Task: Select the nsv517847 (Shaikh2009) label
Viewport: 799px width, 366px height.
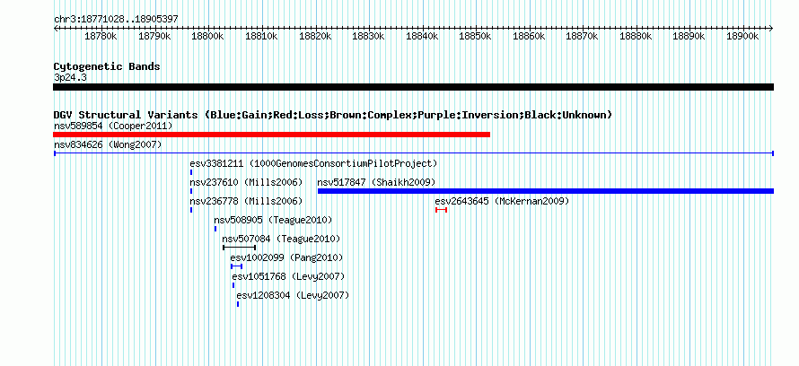Action: tap(376, 182)
